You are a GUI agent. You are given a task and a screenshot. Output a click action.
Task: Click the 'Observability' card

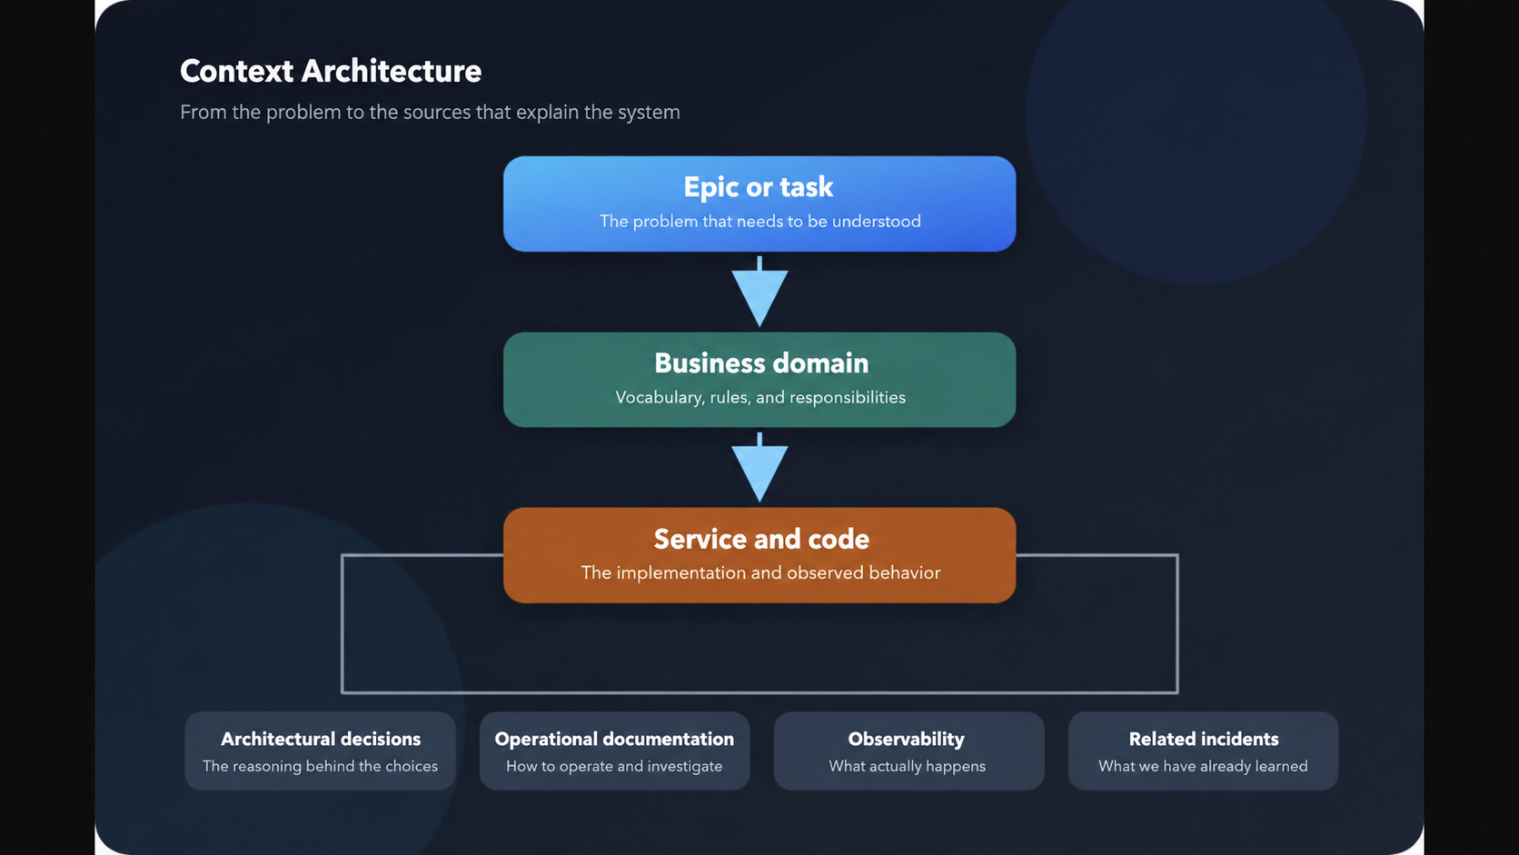908,751
